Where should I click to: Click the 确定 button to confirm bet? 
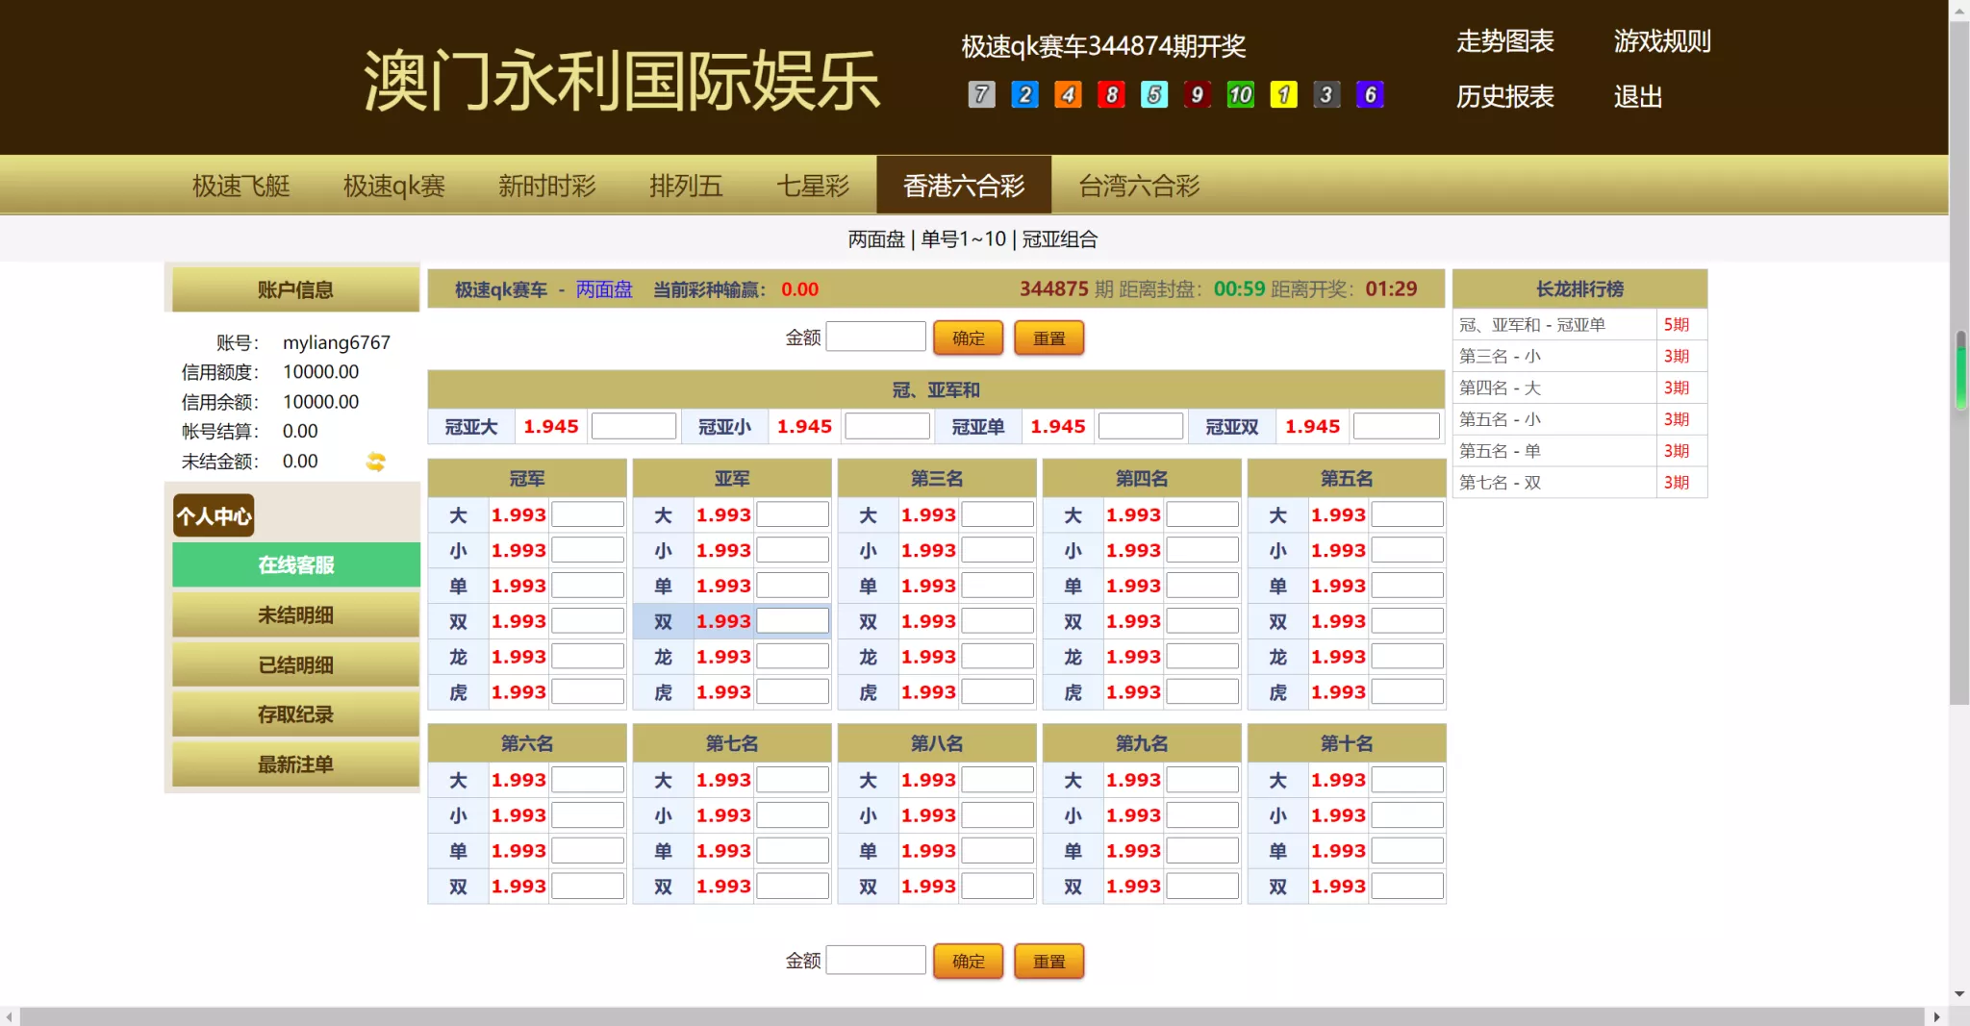point(968,337)
